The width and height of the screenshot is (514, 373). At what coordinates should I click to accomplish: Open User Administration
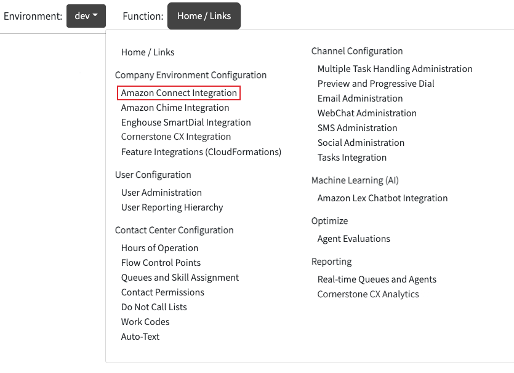coord(161,193)
